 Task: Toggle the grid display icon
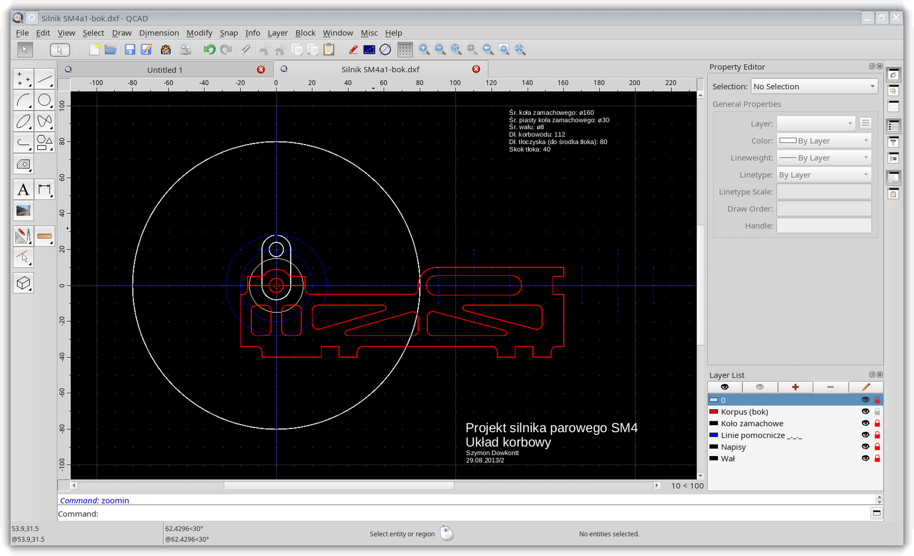404,50
